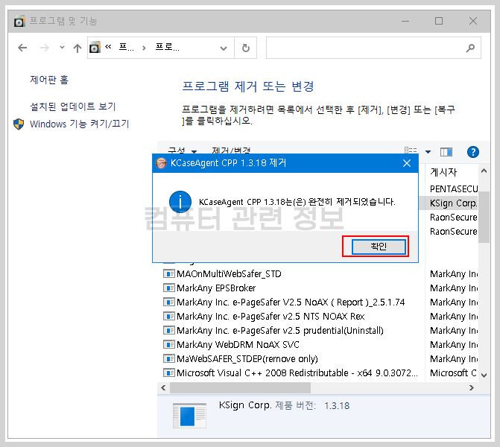Go back using the back arrow
This screenshot has width=500, height=447.
pos(22,48)
